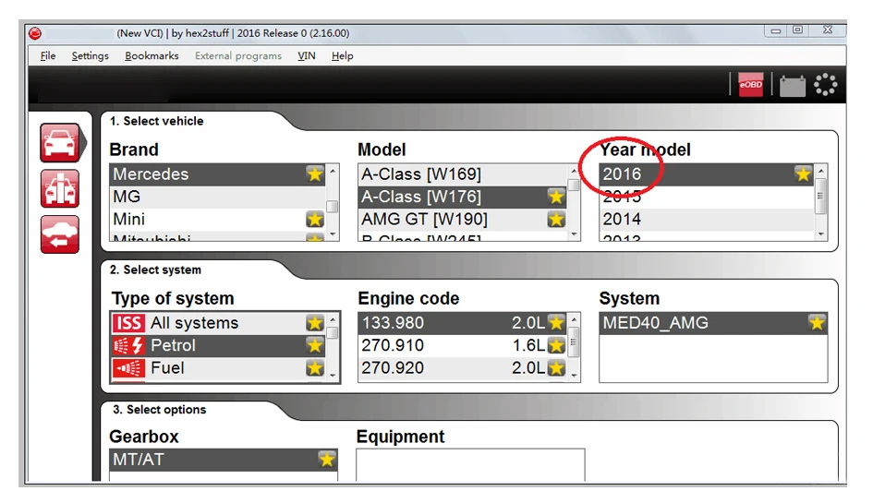Open the vehicle selection sidebar icon
The image size is (873, 503).
(60, 143)
